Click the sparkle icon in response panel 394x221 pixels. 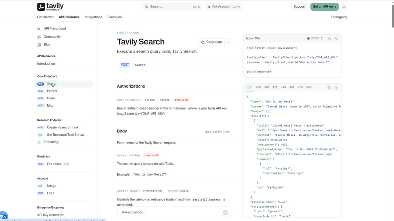tap(336, 88)
